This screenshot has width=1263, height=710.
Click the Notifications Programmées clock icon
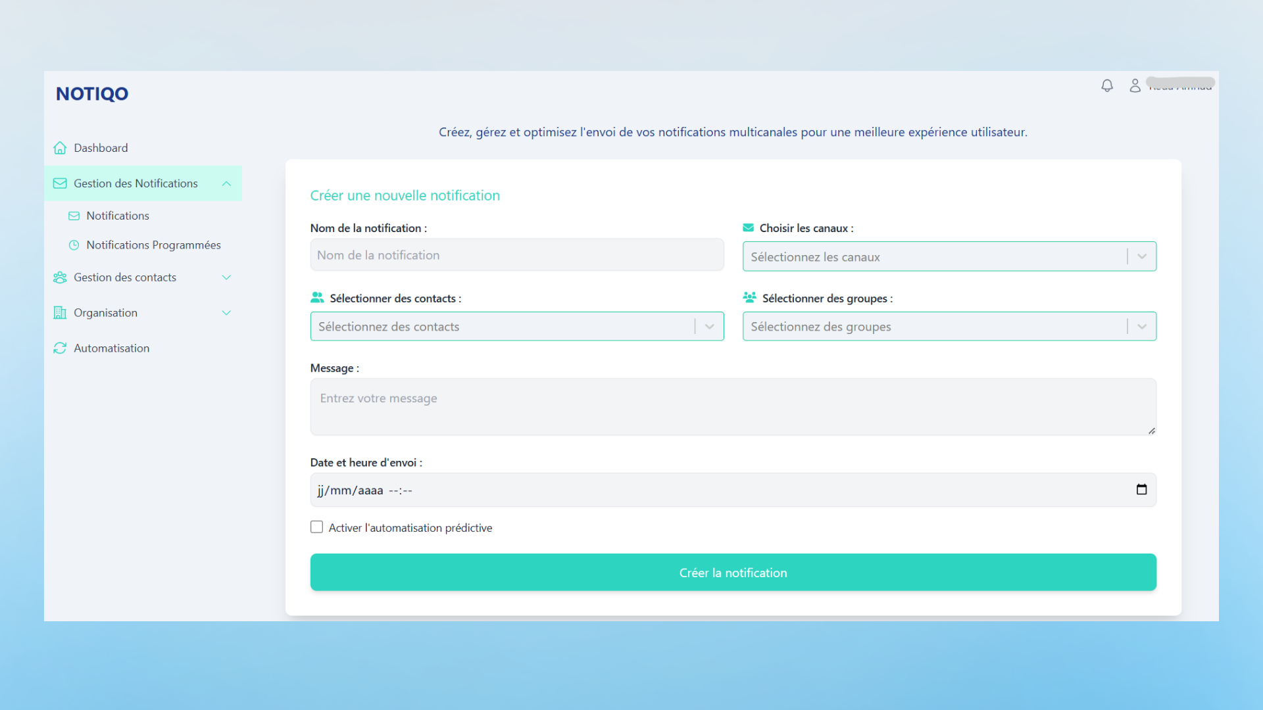point(74,245)
